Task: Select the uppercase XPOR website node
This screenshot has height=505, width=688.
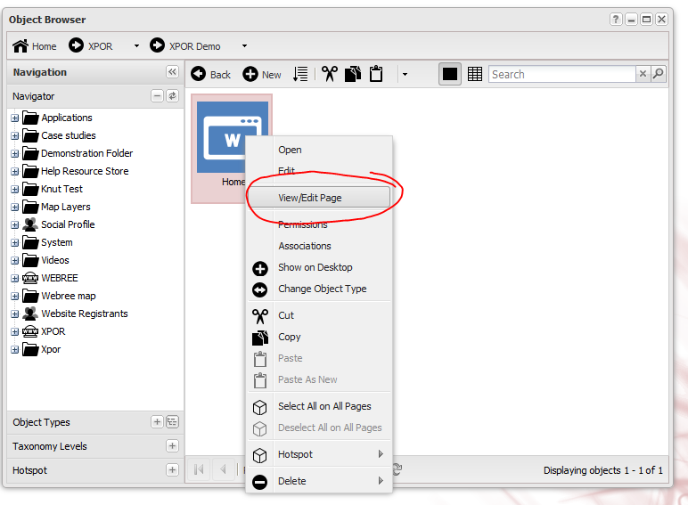Action: 53,331
